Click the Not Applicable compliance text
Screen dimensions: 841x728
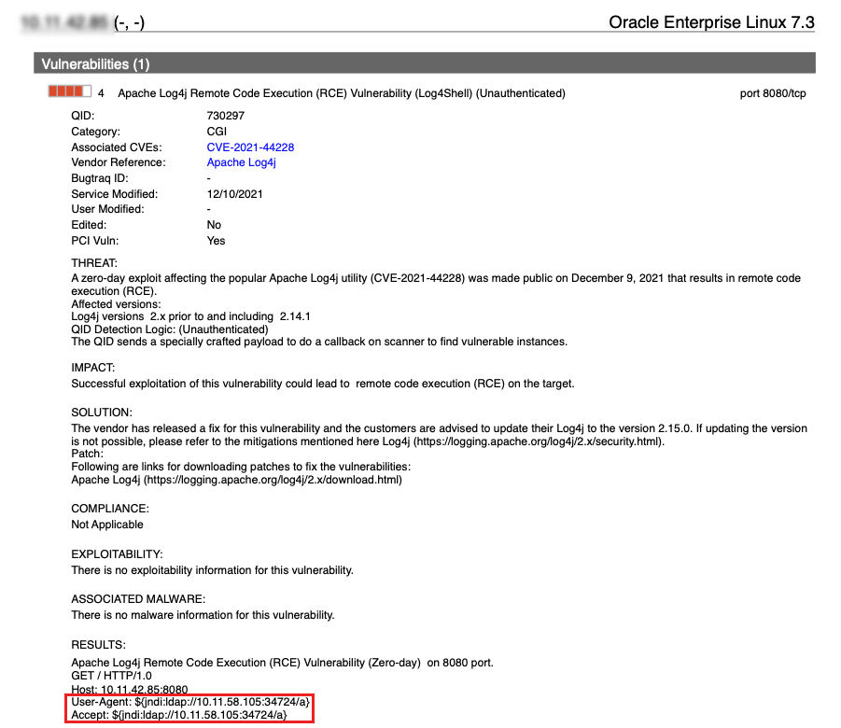[107, 525]
